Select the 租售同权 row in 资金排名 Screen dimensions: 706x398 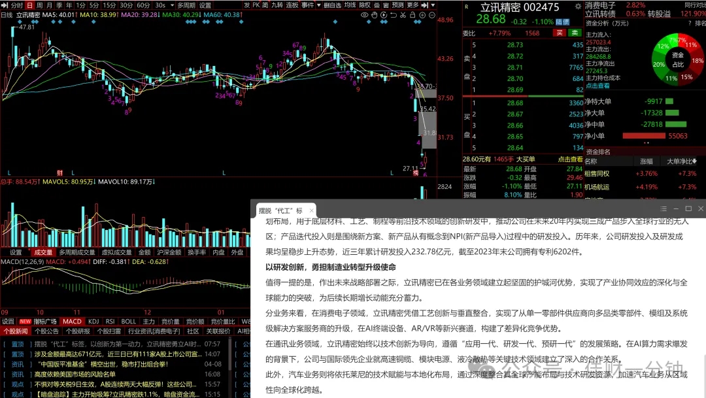(645, 174)
